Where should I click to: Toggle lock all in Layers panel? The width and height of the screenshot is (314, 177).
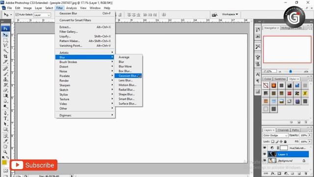pos(285,142)
